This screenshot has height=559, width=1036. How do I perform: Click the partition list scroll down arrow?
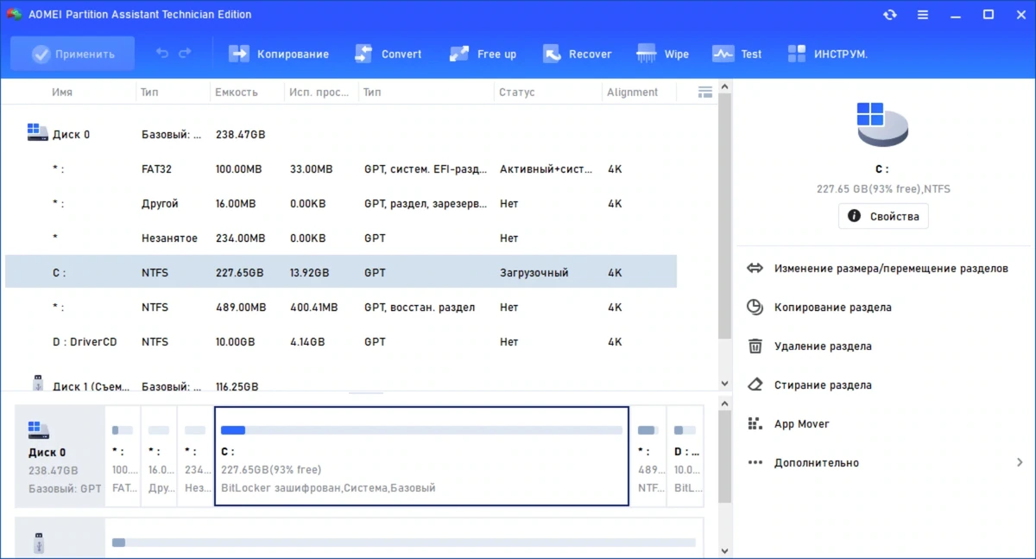[724, 384]
